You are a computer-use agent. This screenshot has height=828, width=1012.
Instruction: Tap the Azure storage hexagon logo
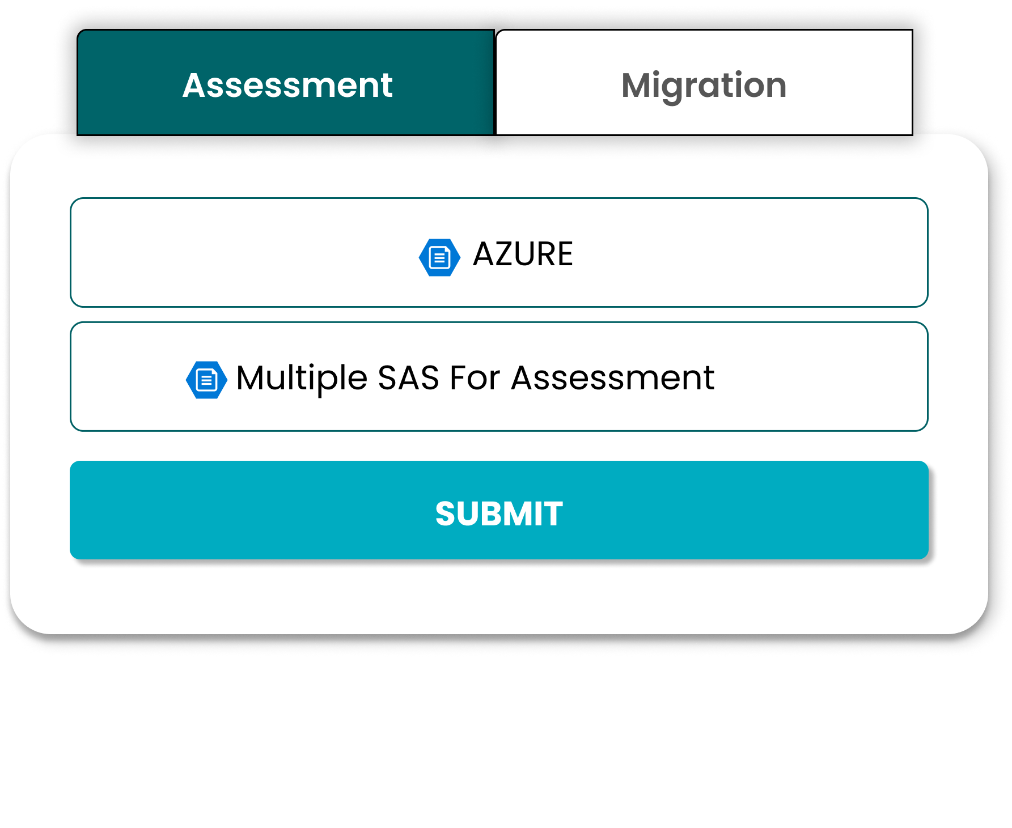click(439, 257)
